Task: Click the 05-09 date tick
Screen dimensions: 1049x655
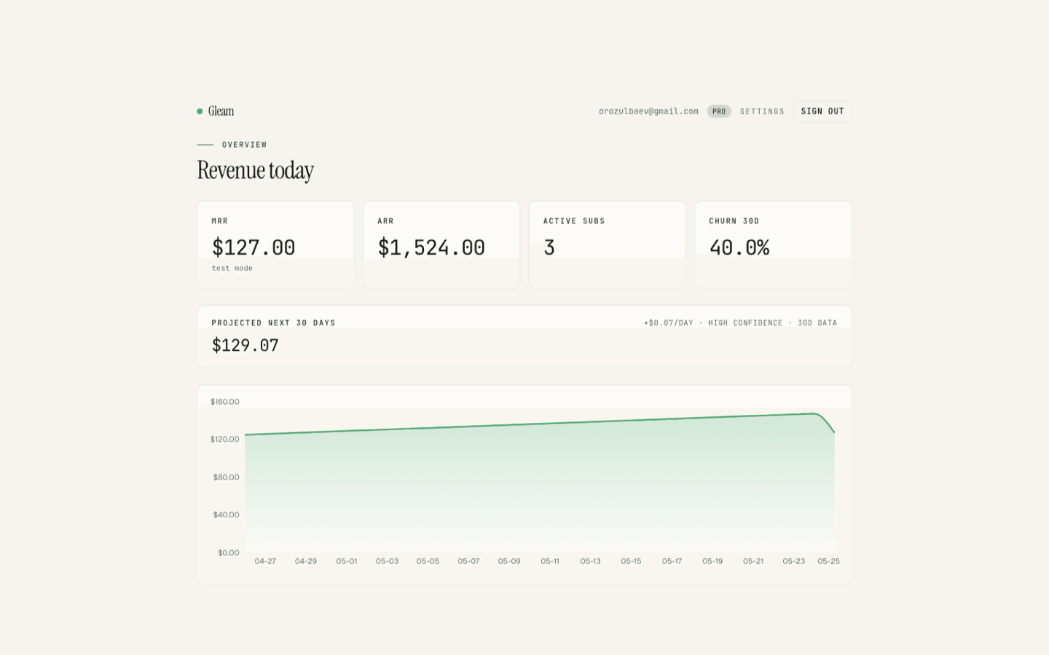Action: (509, 561)
